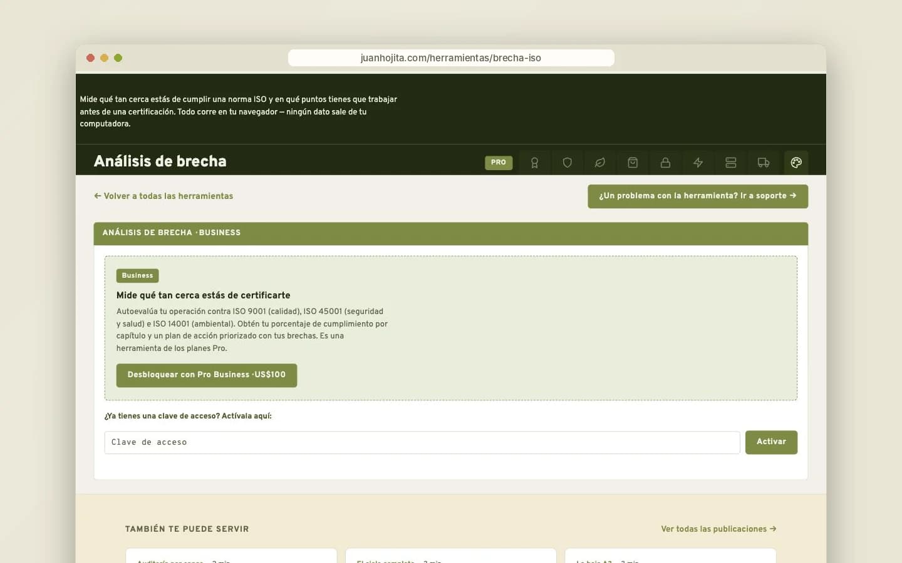Viewport: 902px width, 563px height.
Task: Click the Business tag label
Action: (137, 276)
